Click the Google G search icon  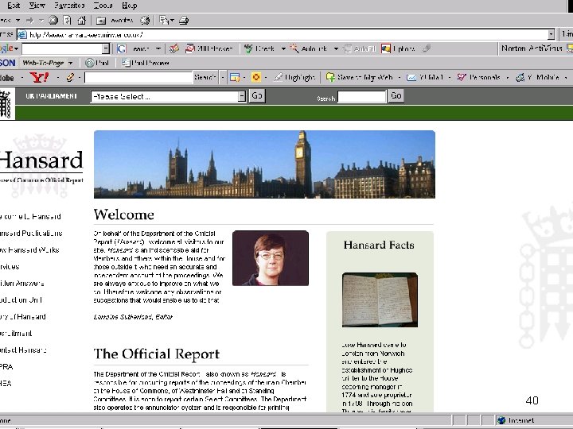pyautogui.click(x=122, y=48)
